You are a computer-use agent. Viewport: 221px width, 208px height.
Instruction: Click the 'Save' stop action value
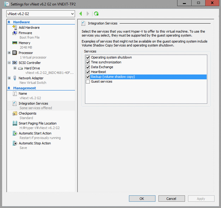23,148
